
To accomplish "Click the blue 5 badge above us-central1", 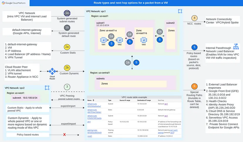I will (x=136, y=62).
